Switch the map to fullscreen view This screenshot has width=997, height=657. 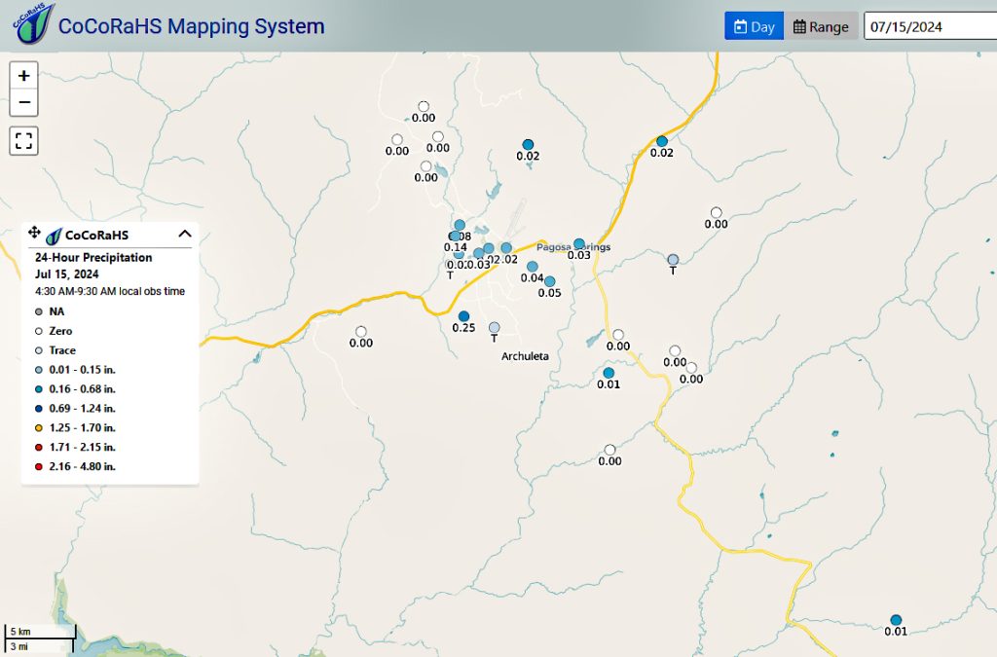point(24,140)
